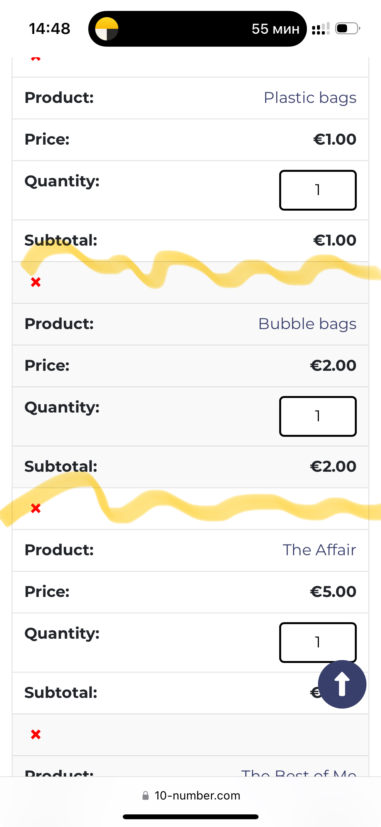Focus the Bubble bags quantity field
This screenshot has height=827, width=381.
pyautogui.click(x=318, y=416)
